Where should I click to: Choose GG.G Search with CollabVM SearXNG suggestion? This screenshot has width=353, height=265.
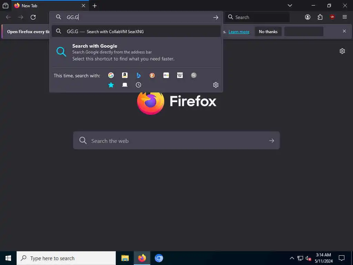coord(136,31)
